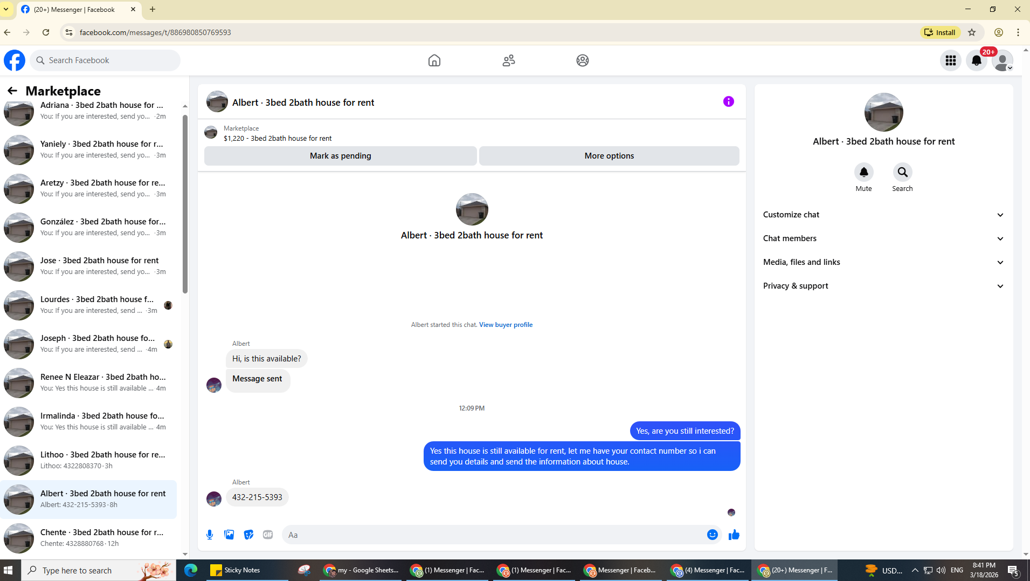The height and width of the screenshot is (581, 1030).
Task: Open Windows notification center icon
Action: click(1013, 570)
